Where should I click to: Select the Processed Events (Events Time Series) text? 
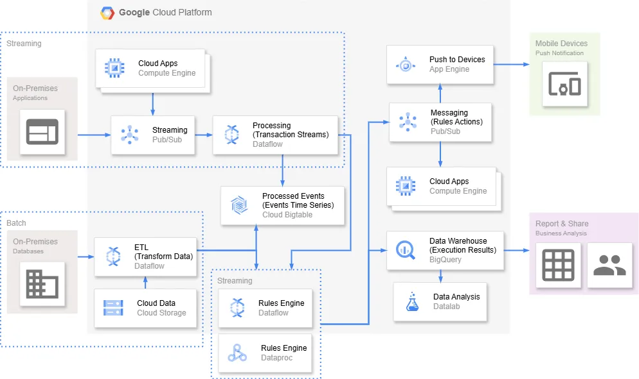pyautogui.click(x=298, y=201)
